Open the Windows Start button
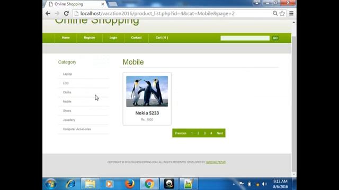 pos(51,184)
